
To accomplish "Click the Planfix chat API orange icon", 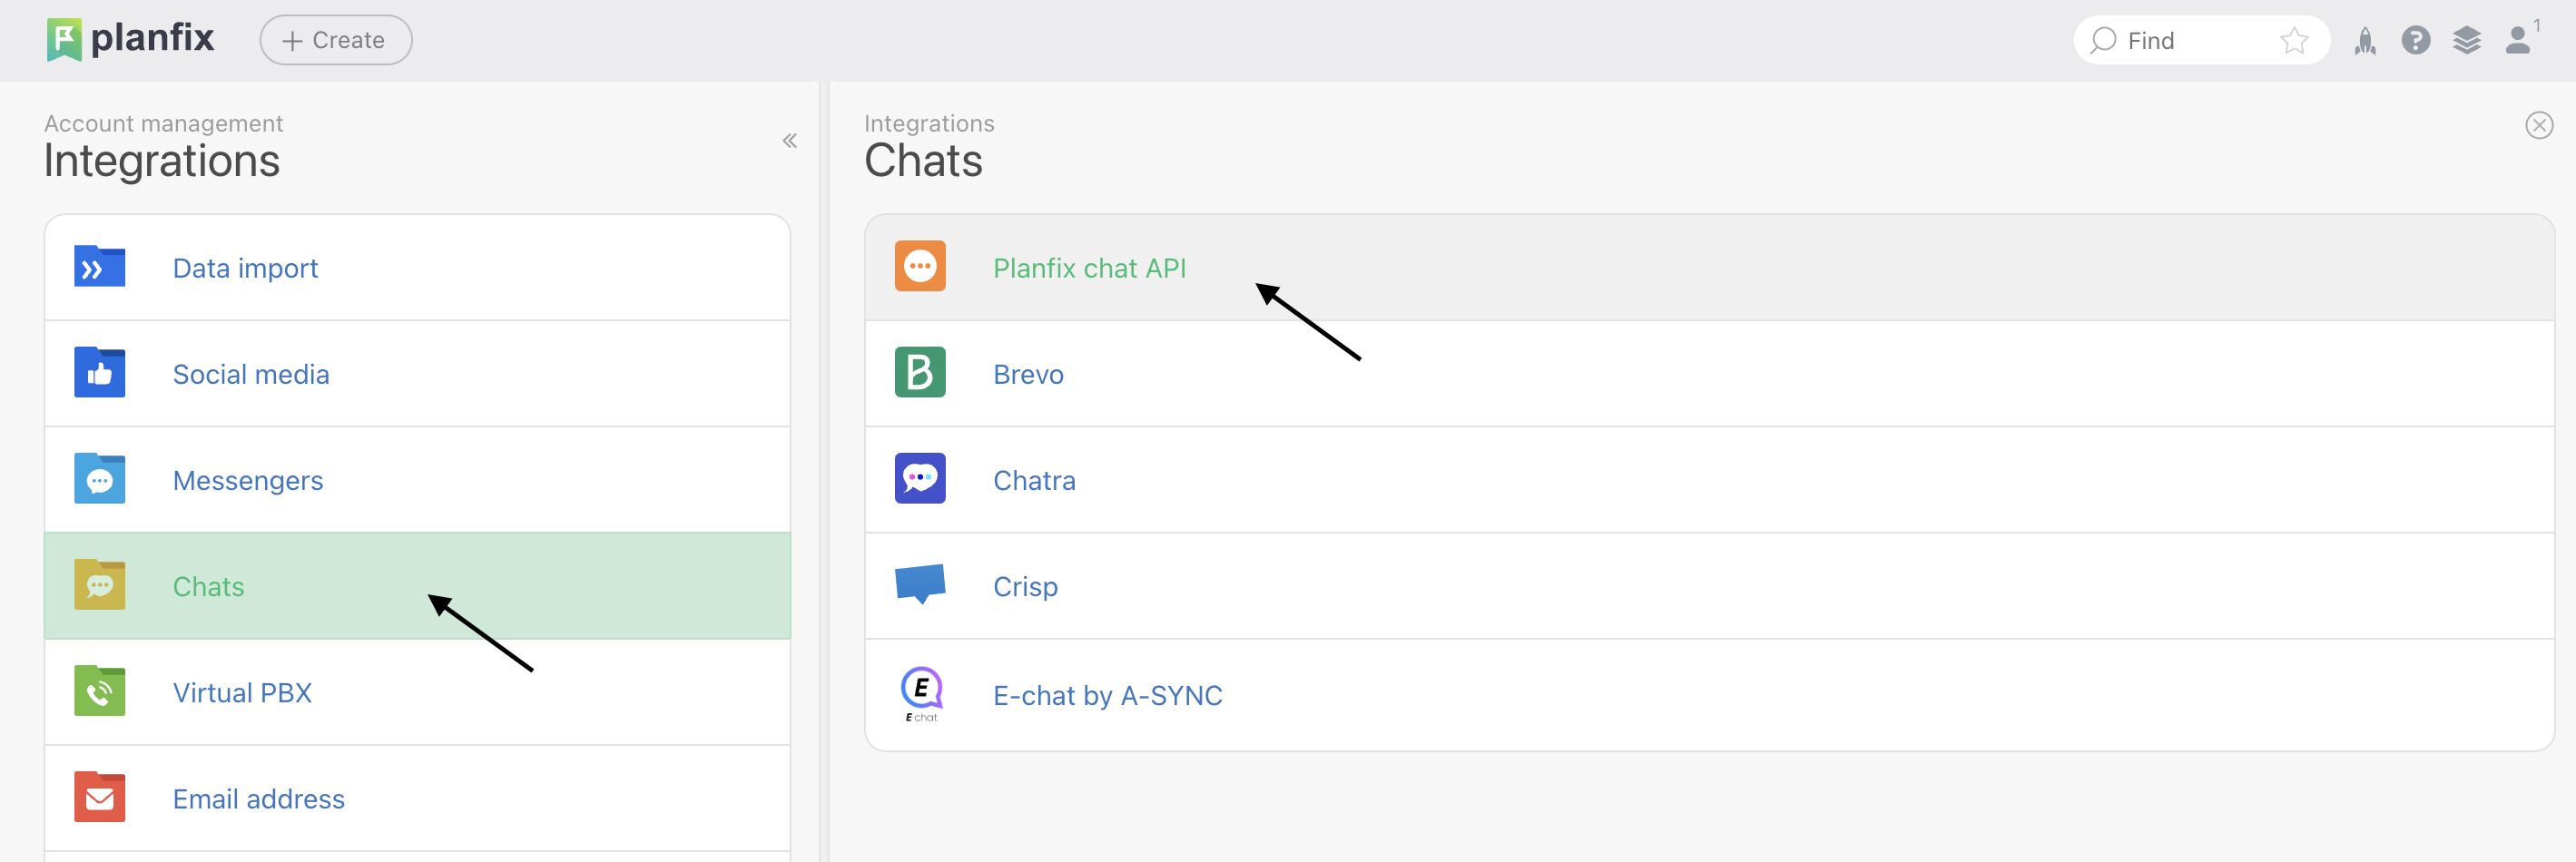I will [x=919, y=267].
